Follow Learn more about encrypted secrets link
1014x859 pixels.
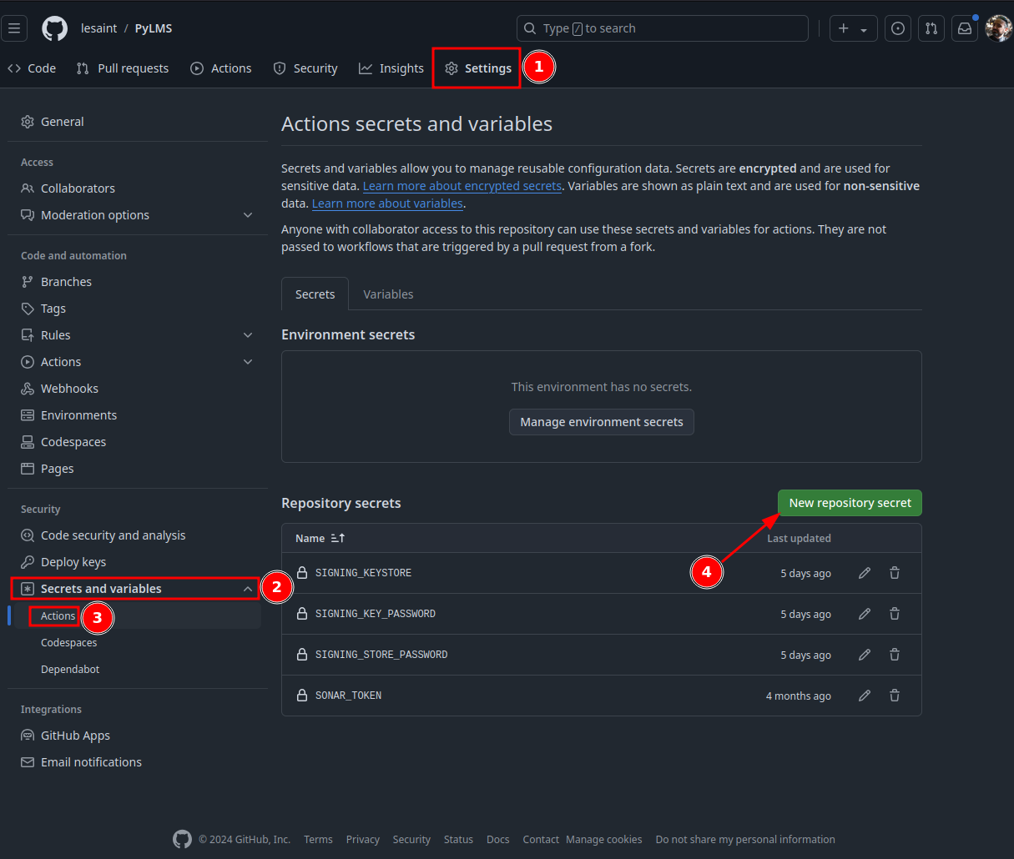[x=462, y=186]
